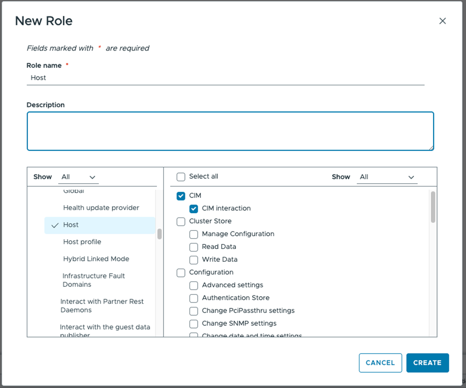This screenshot has width=466, height=388.
Task: Tick Change SNMP settings checkbox
Action: click(x=193, y=324)
